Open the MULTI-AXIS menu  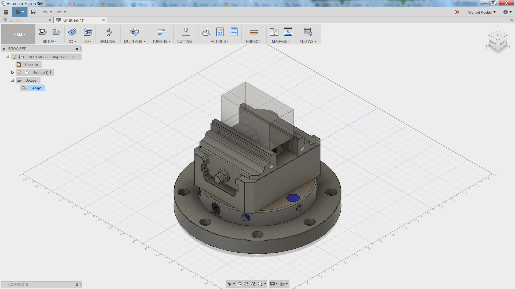(135, 41)
